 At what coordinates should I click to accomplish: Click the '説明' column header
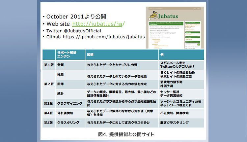(122, 54)
